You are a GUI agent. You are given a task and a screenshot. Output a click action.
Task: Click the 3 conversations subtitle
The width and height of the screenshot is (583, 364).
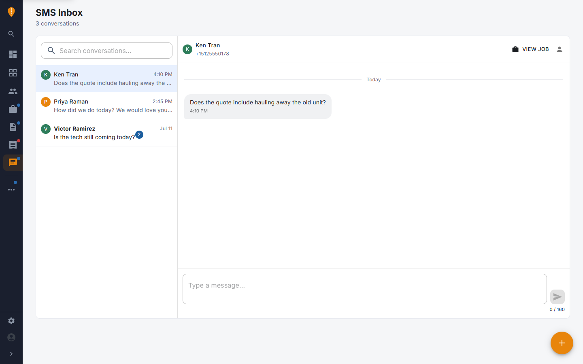click(x=57, y=23)
